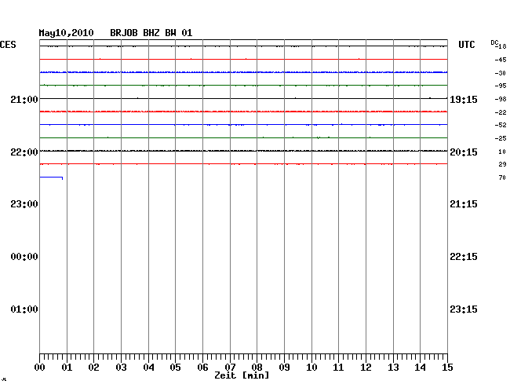Image resolution: width=510 pixels, height=388 pixels.
Task: Click minute axis label 03
Action: click(x=121, y=368)
